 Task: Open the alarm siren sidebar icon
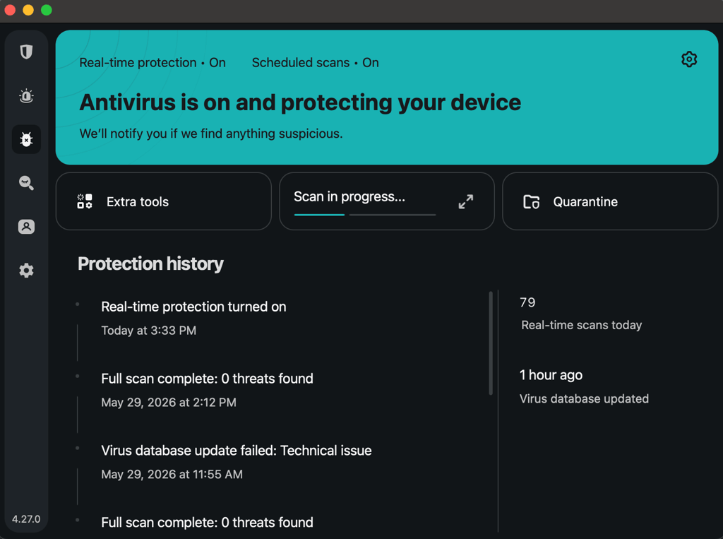pos(26,95)
